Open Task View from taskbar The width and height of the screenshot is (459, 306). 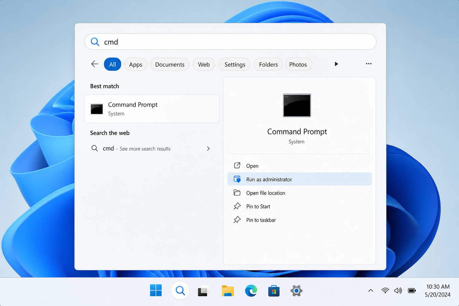[204, 291]
